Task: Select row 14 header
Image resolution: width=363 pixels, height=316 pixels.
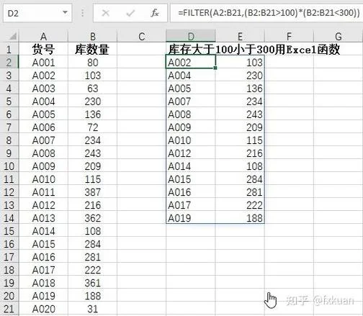Action: [9, 218]
